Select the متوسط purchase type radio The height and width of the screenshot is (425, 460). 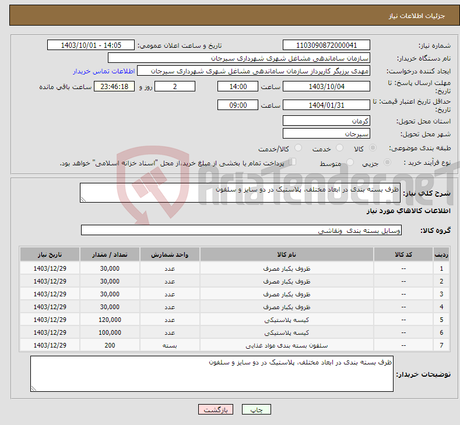pos(350,162)
